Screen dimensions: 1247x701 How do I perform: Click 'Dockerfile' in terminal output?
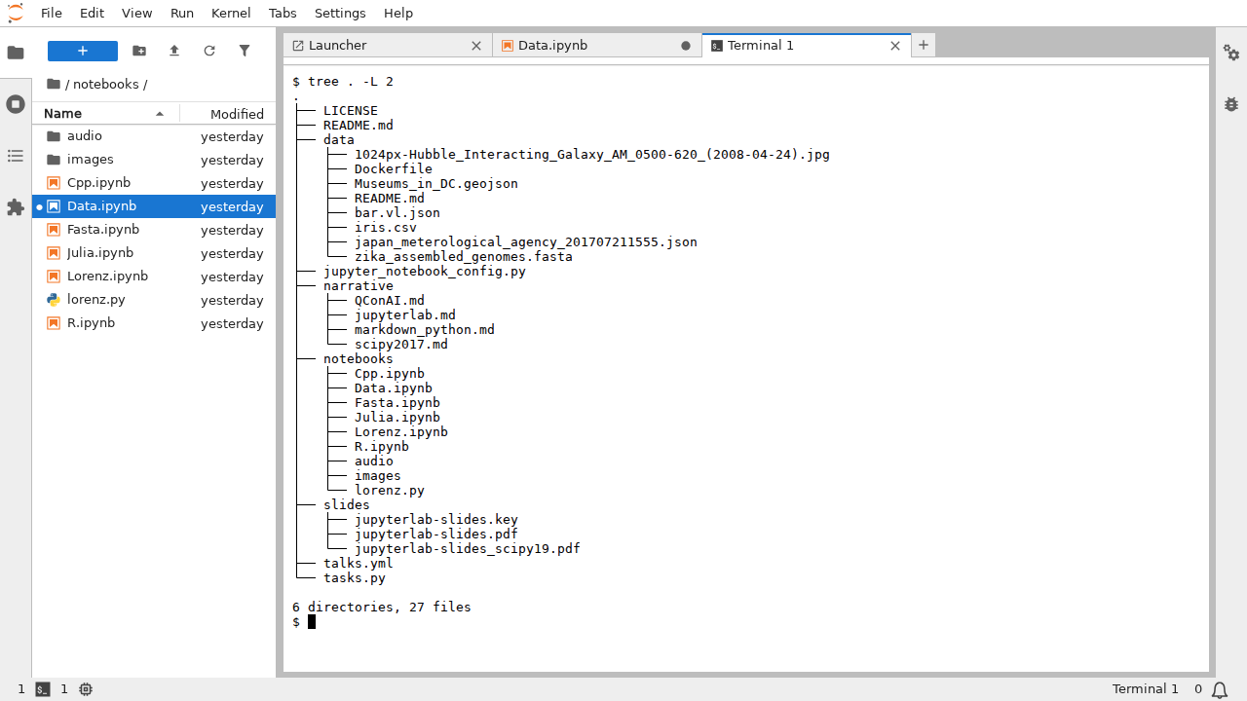point(394,168)
